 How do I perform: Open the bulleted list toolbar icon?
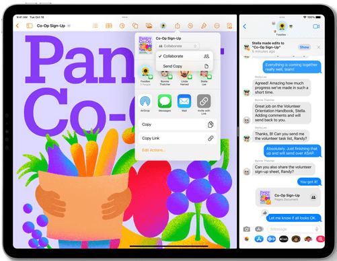(x=96, y=26)
